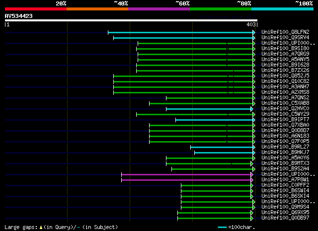Click the UniRef100_Q852J5 label
Viewport: 318px width, 231px height.
(285, 76)
